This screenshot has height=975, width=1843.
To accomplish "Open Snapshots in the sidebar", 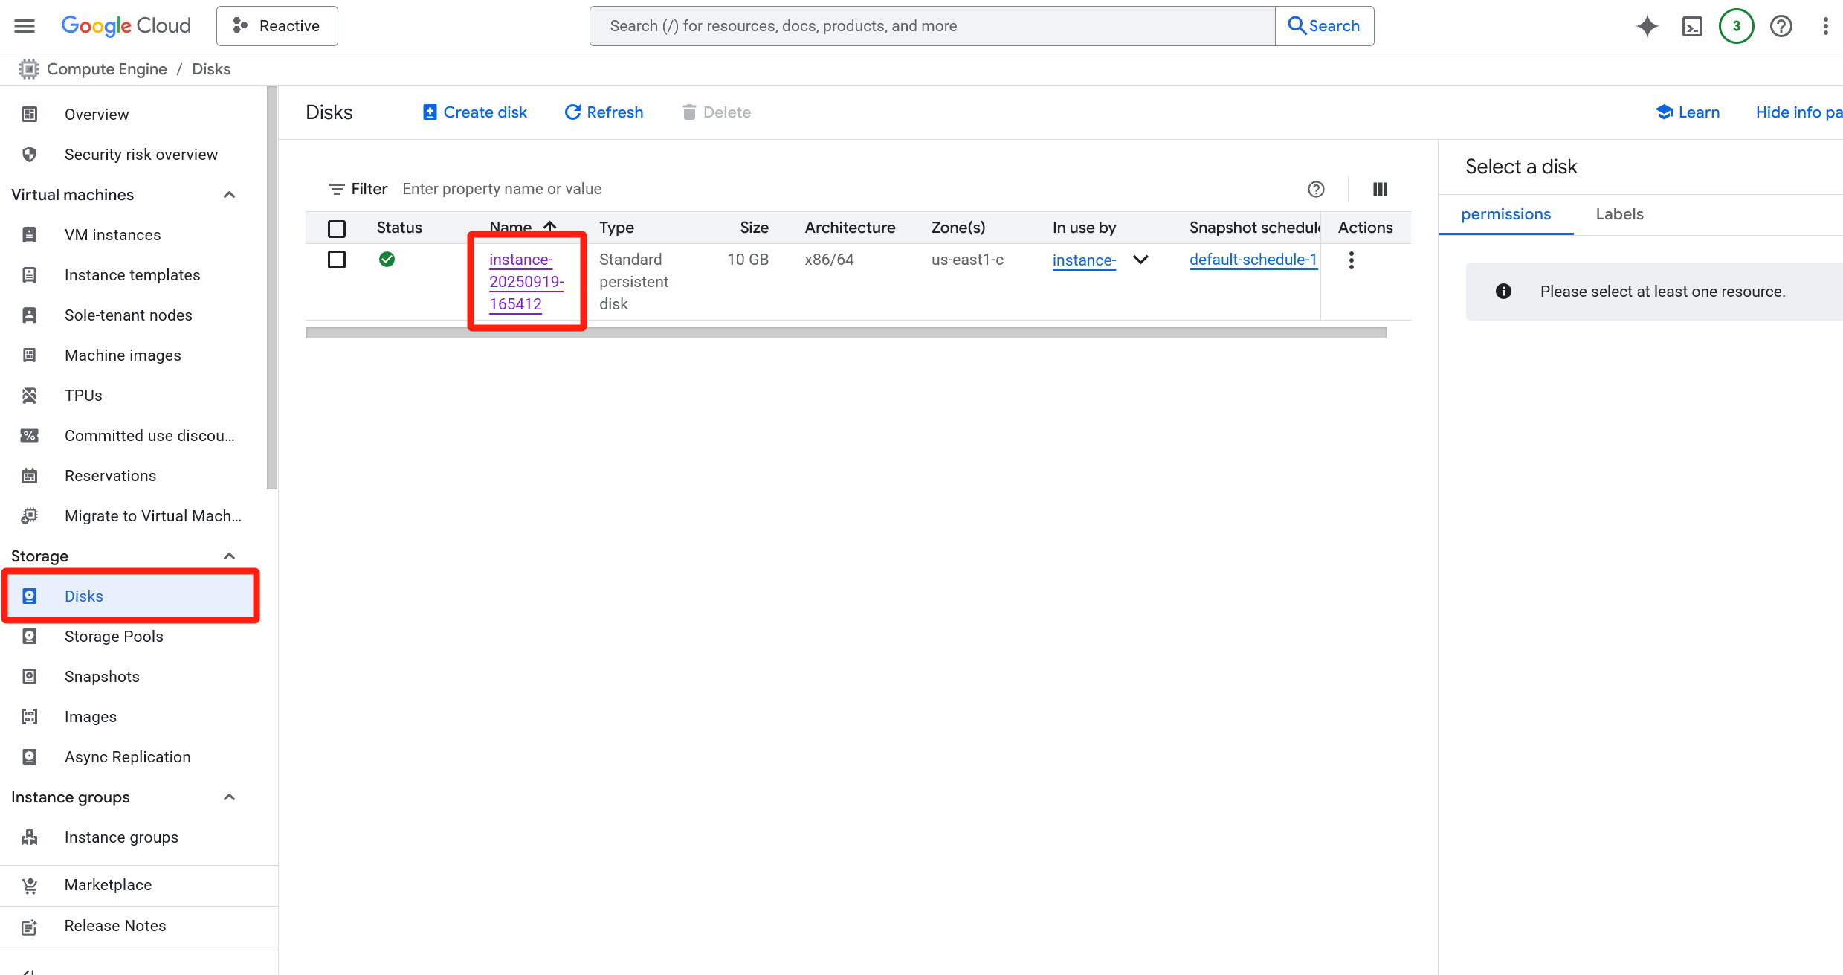I will pos(102,677).
